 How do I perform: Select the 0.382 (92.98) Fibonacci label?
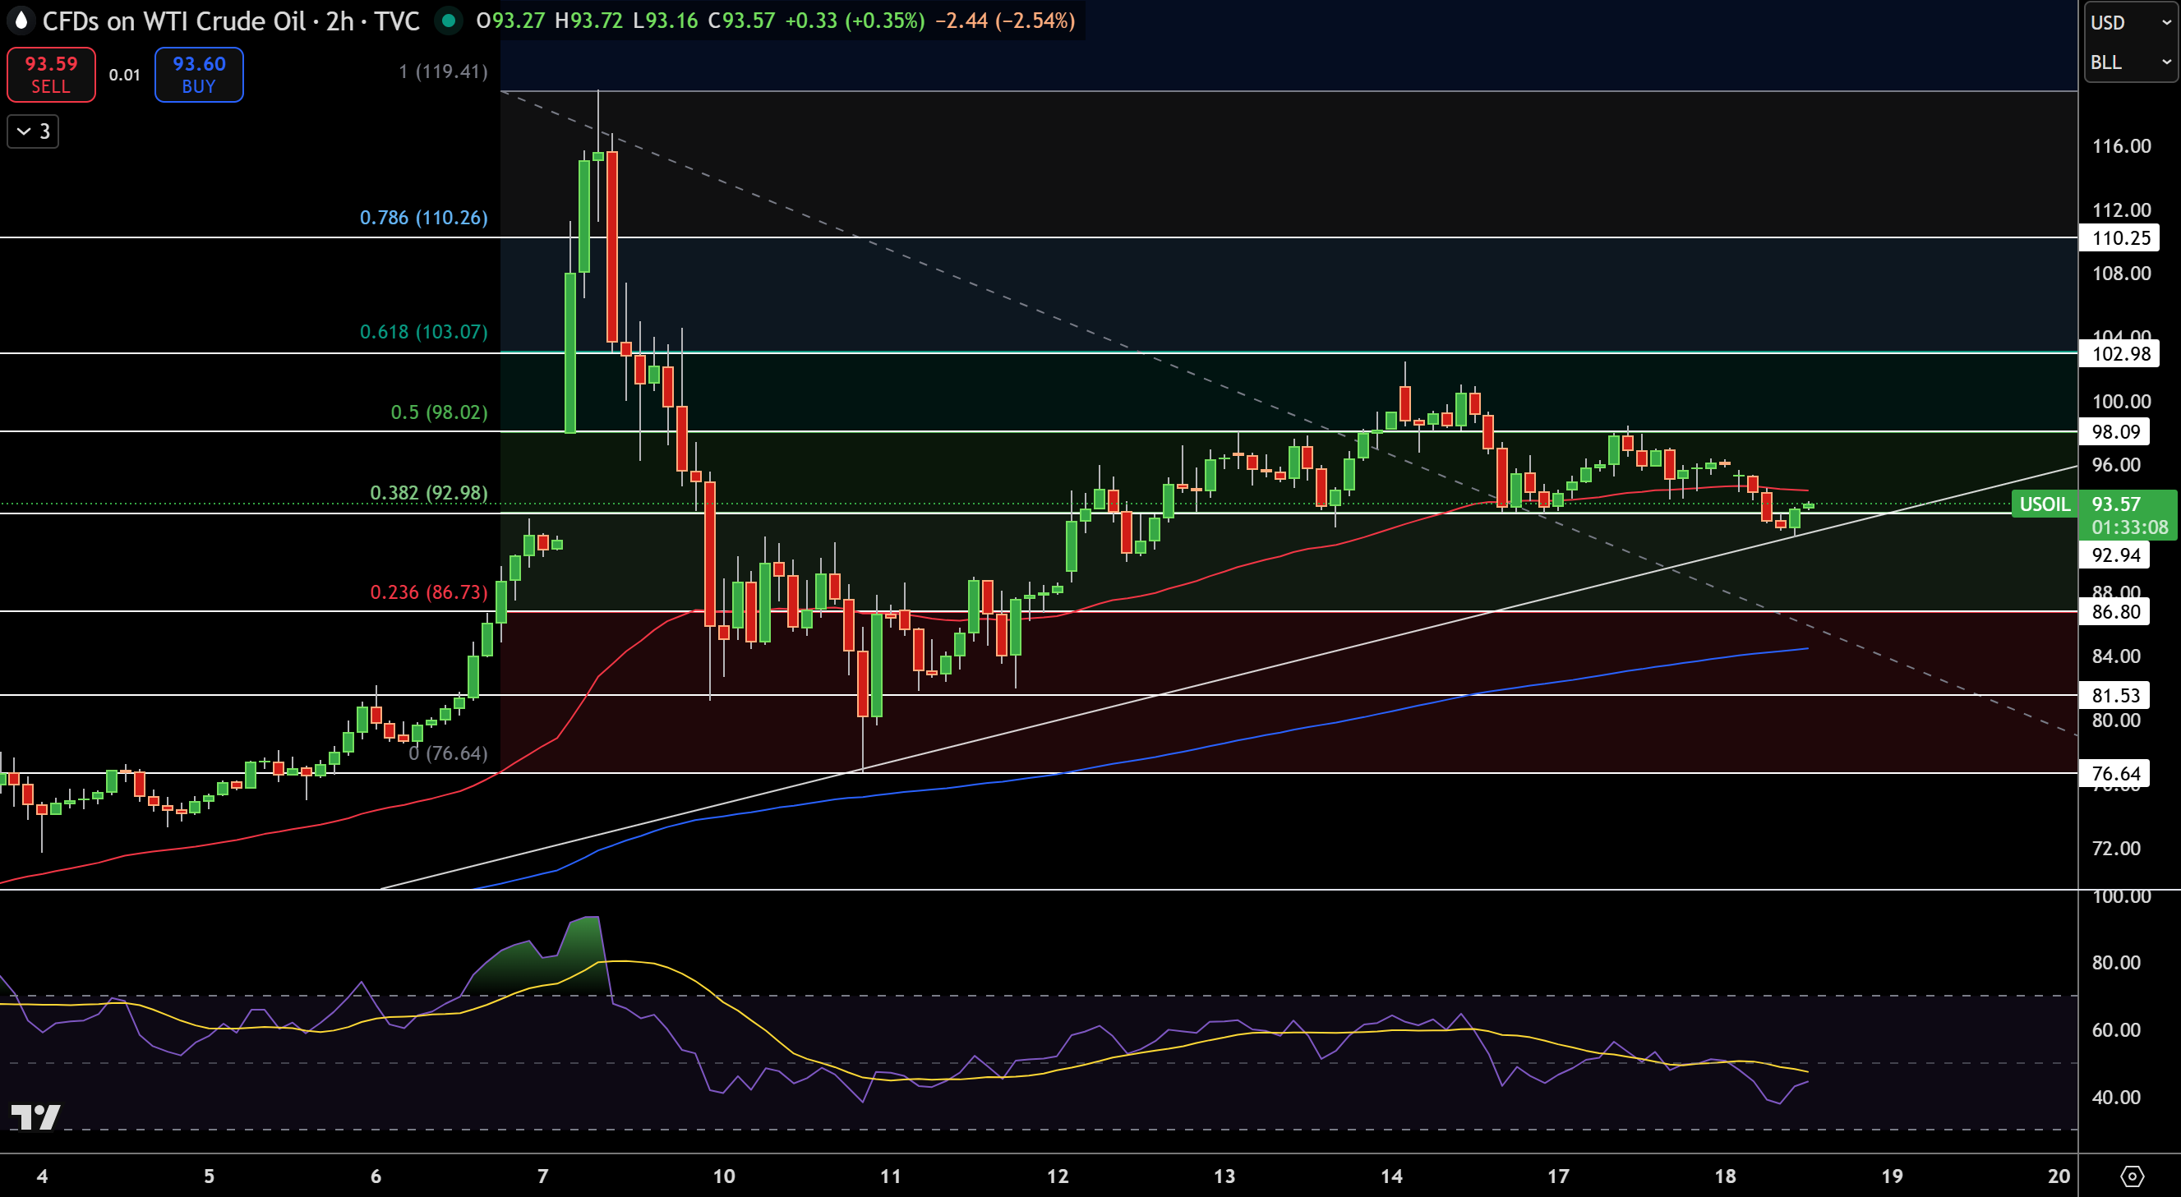click(428, 493)
